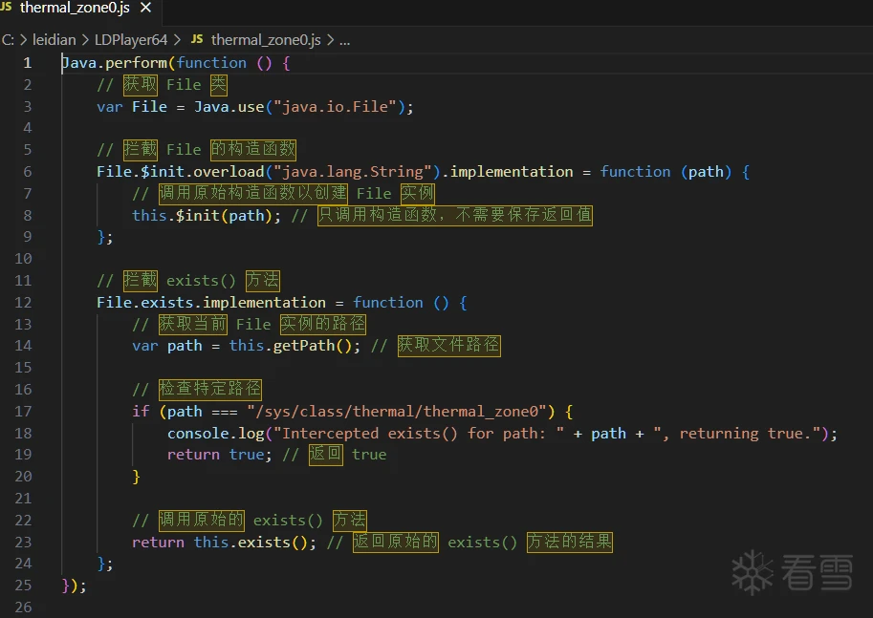Select the thermal_zone0.js editor tab
The image size is (873, 618).
tap(76, 8)
